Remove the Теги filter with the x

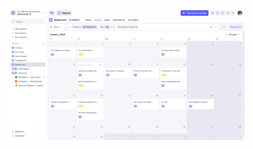point(113,27)
